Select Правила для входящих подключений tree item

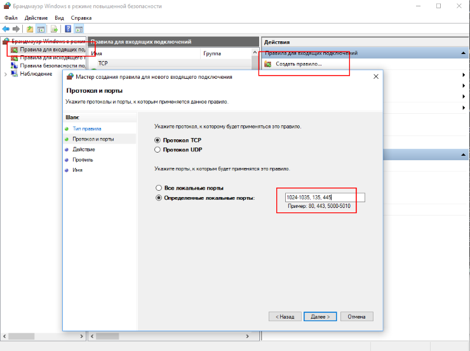53,50
